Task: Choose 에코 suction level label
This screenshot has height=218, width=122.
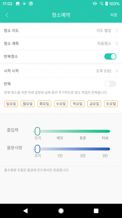Action: (x=60, y=138)
